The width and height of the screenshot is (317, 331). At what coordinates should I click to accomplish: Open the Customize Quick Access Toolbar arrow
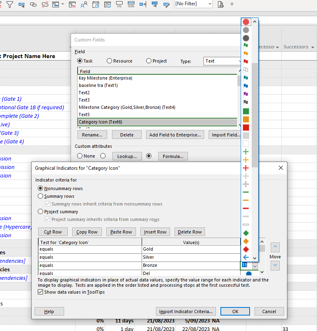pos(232,4)
